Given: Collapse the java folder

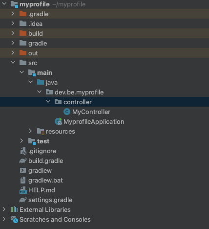Looking at the screenshot, I should pos(30,82).
